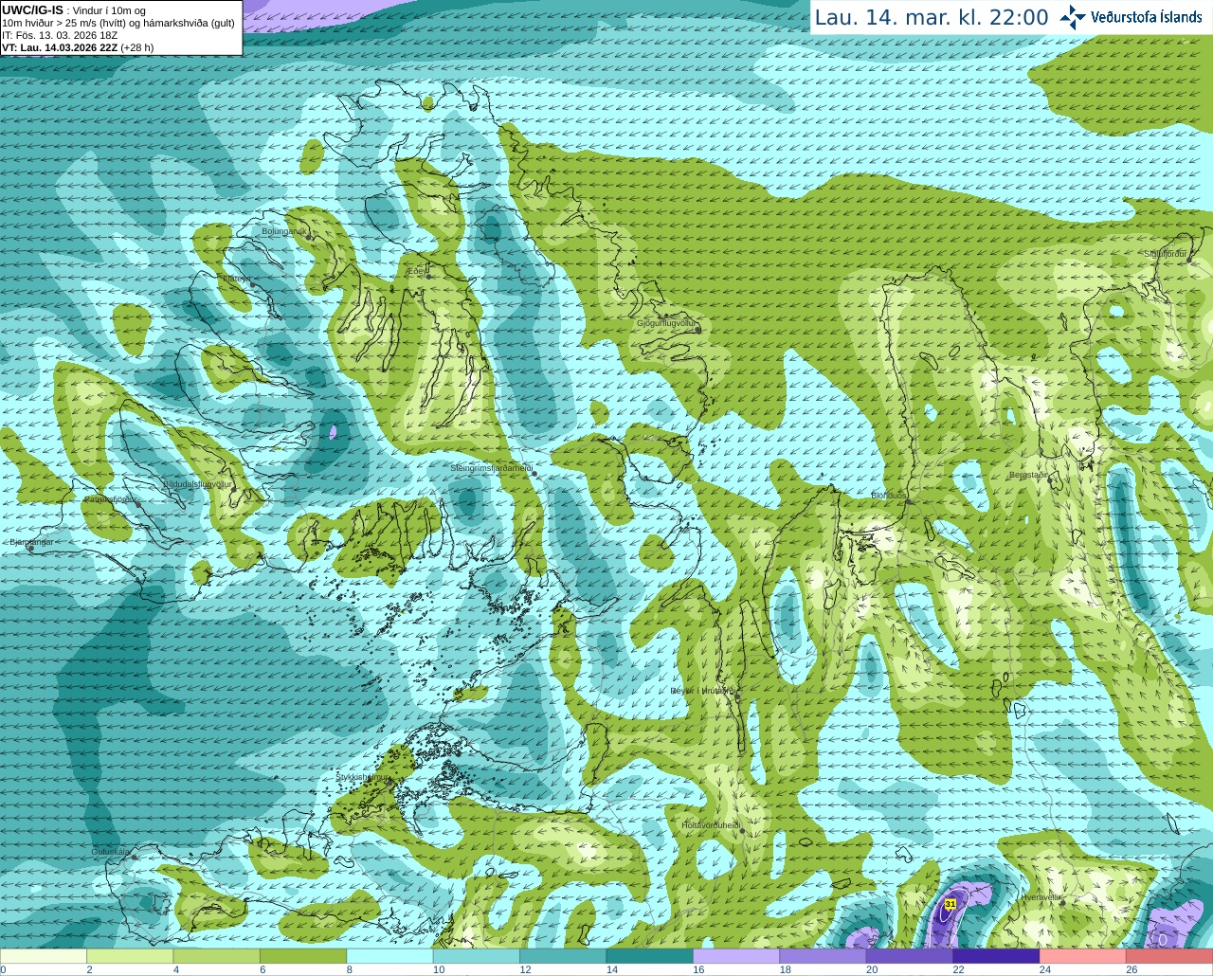
Task: Click the Bjargtangar station label
Action: point(31,542)
